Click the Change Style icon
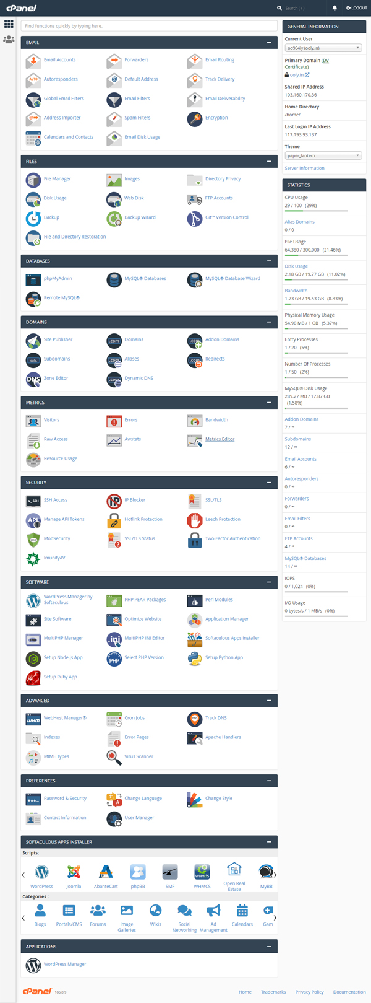Viewport: 371px width, 1003px height. [195, 799]
